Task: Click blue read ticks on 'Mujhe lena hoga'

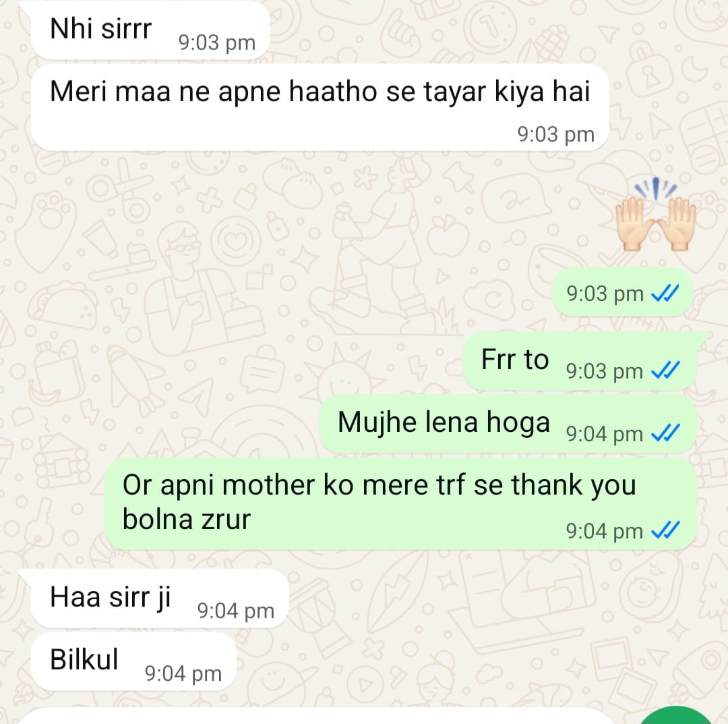Action: 665,433
